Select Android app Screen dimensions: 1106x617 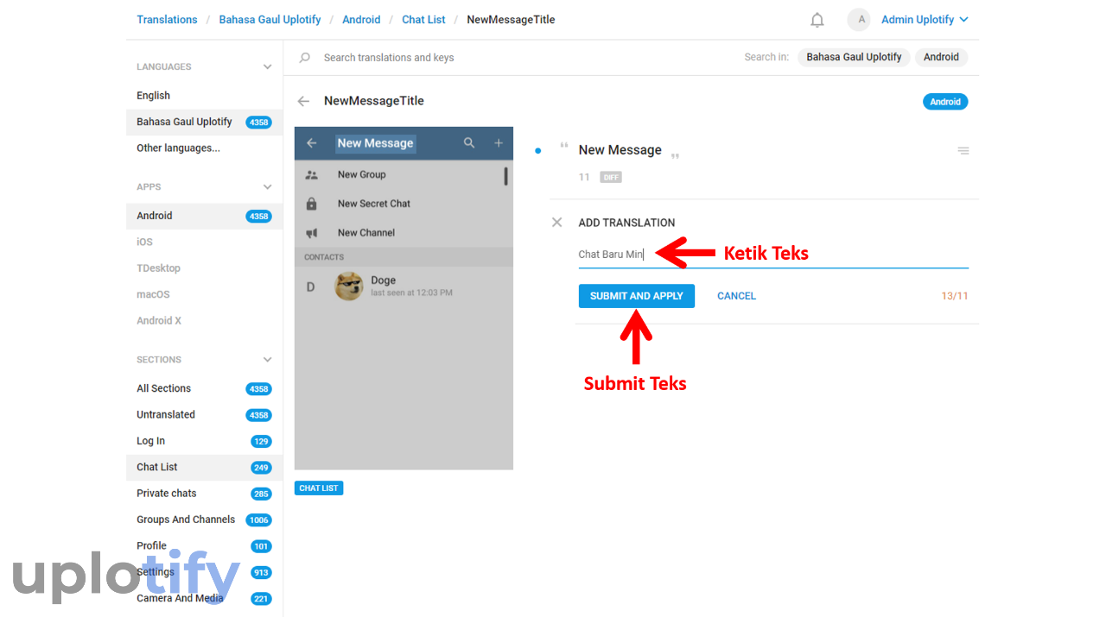204,216
